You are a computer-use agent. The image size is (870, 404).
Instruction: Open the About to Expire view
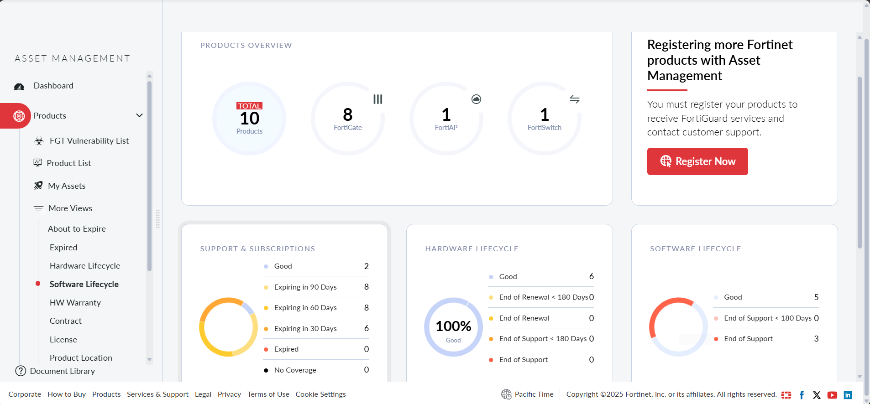point(77,229)
